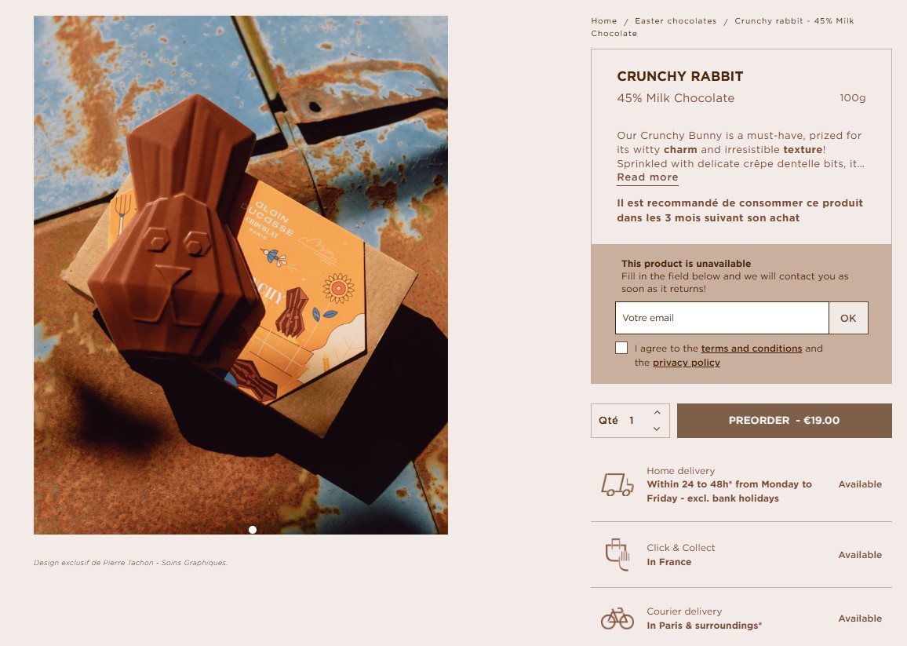Viewport: 907px width, 646px height.
Task: Submit email with the OK button
Action: [x=848, y=318]
